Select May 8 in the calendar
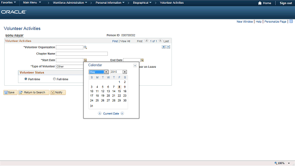Viewport: 295px width, 166px height. 119,87
